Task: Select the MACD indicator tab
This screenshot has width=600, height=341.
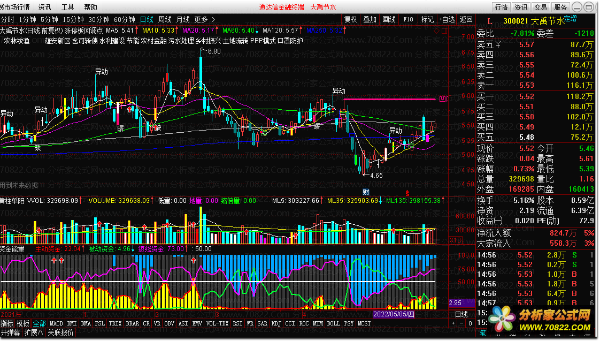Action: click(x=56, y=323)
